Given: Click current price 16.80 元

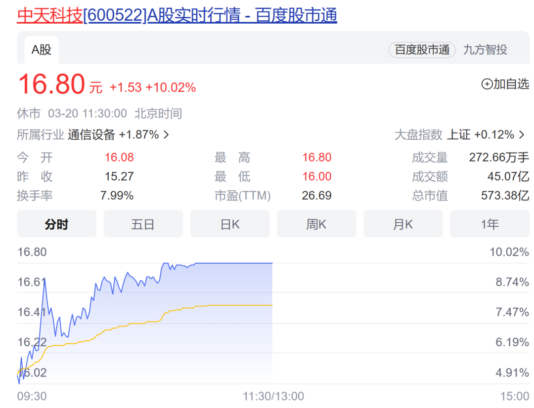Looking at the screenshot, I should (60, 83).
